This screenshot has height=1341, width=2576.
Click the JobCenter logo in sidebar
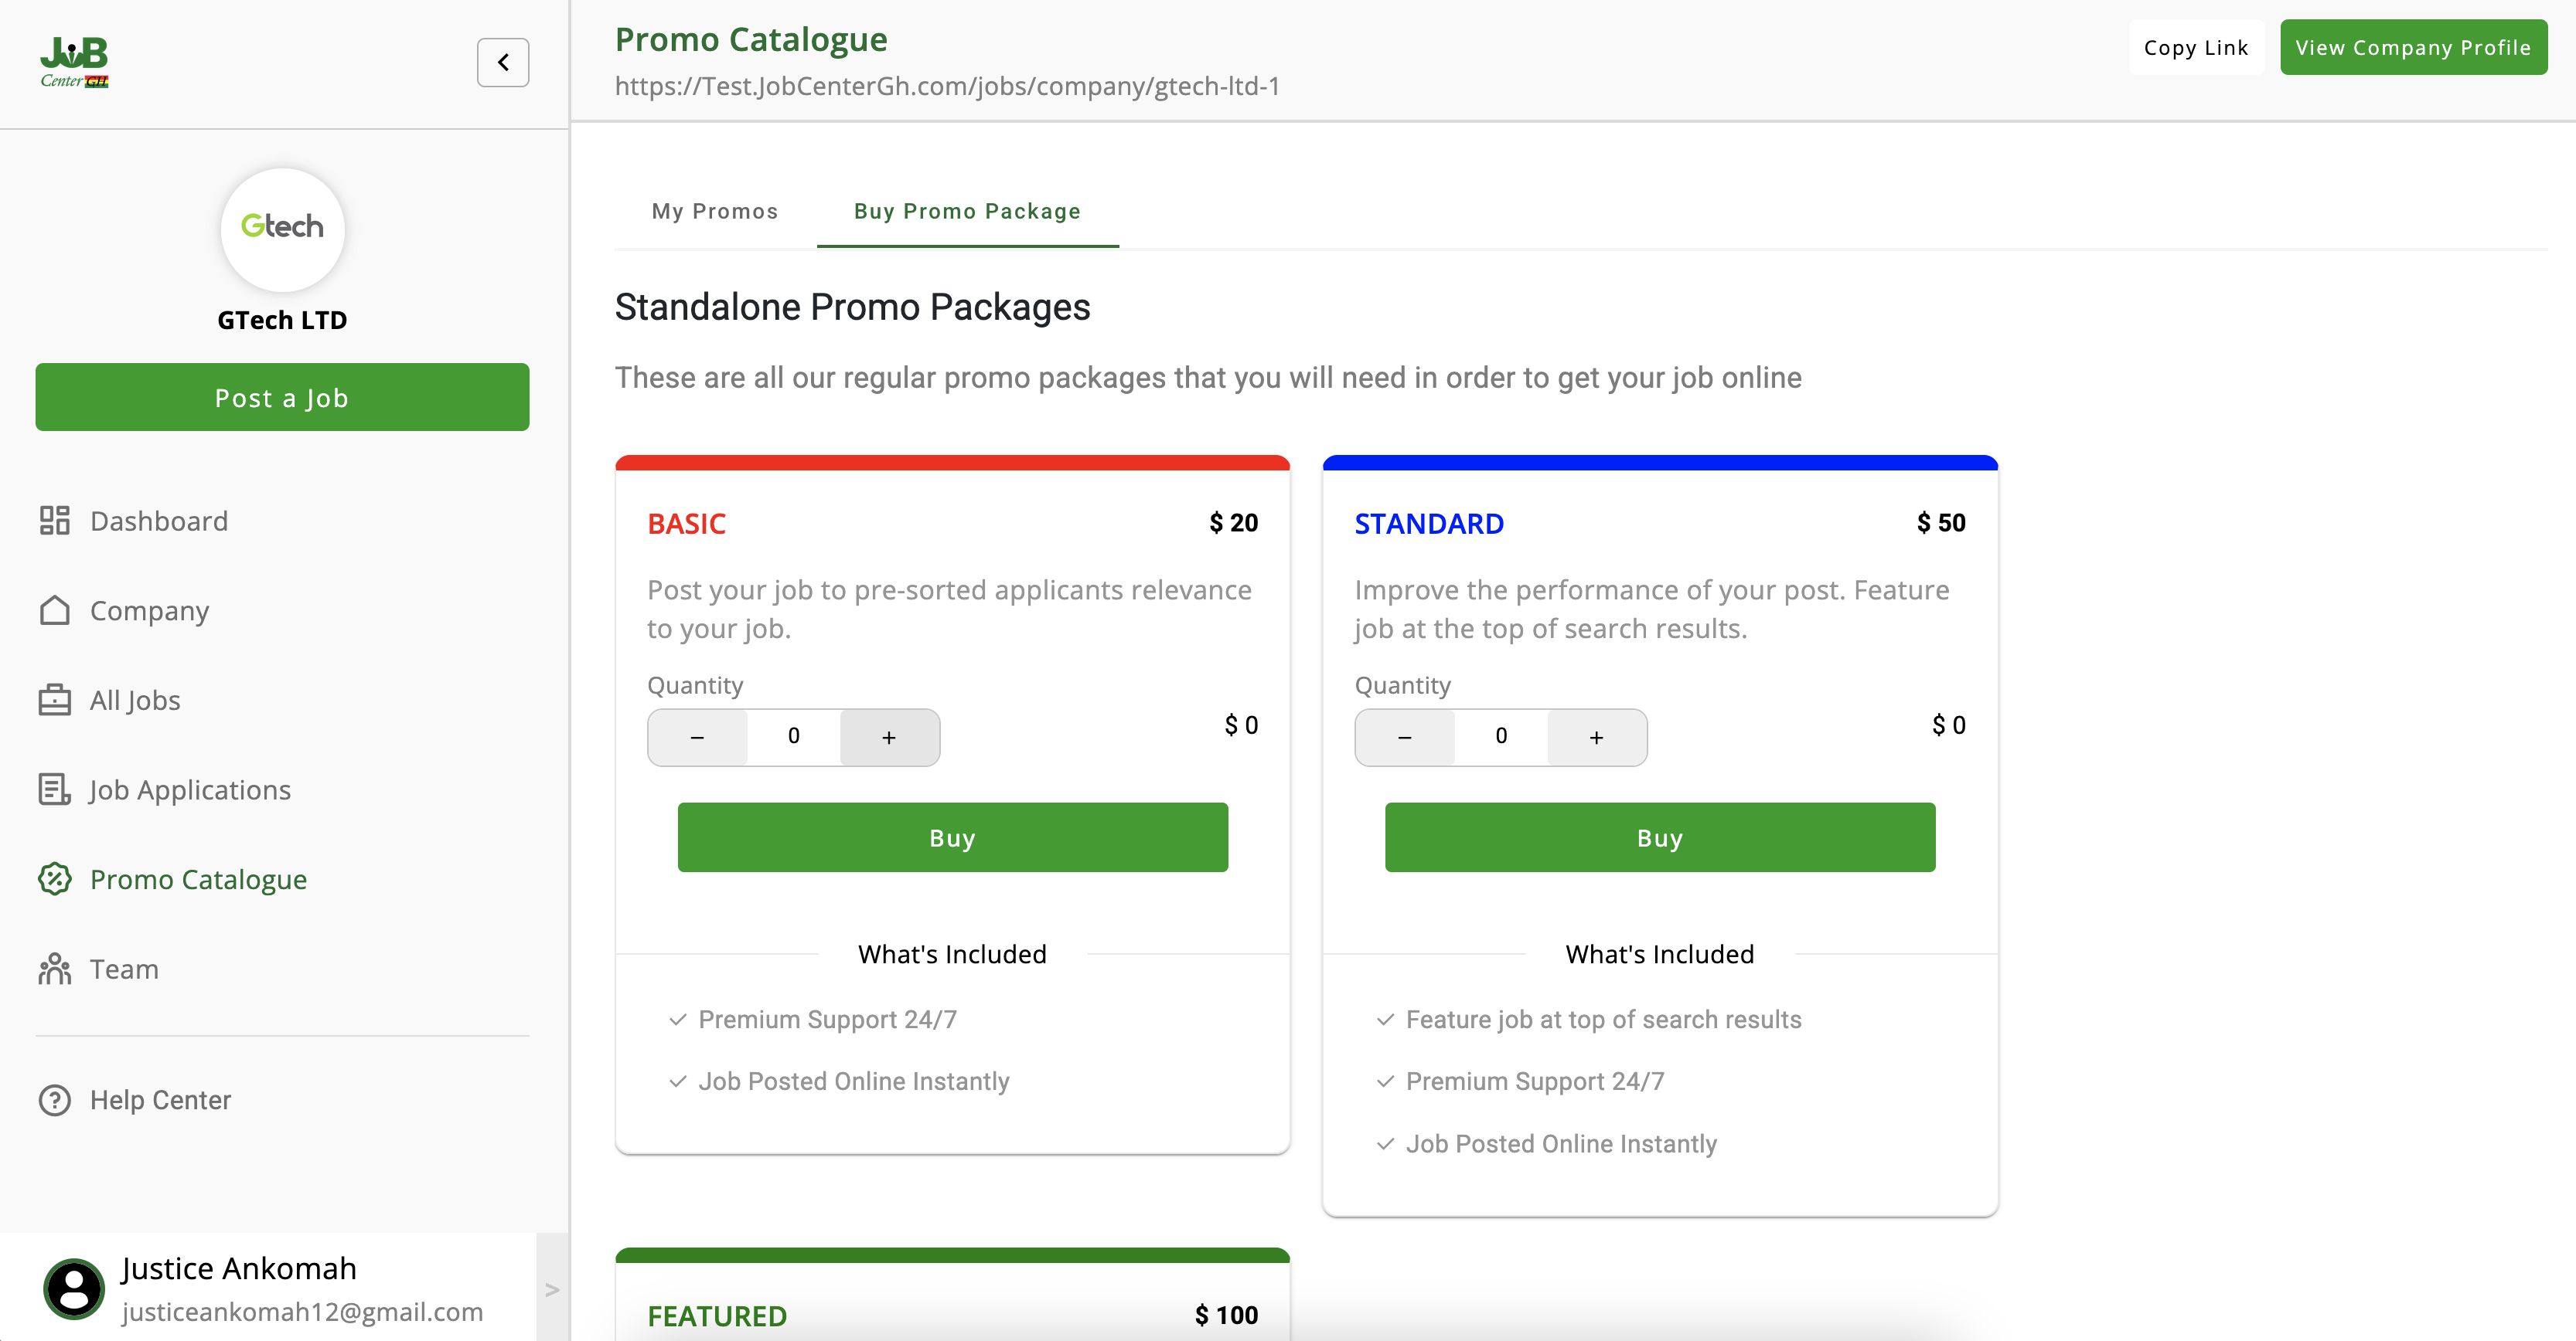coord(74,62)
